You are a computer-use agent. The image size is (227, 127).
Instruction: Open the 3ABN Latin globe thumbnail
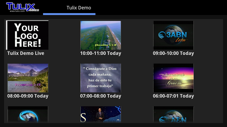(x=173, y=35)
